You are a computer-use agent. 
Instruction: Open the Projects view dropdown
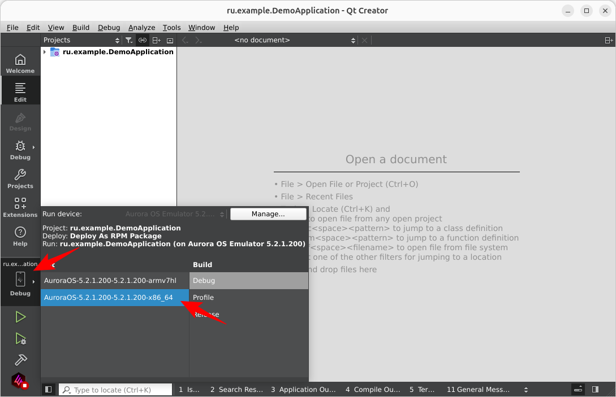[81, 40]
